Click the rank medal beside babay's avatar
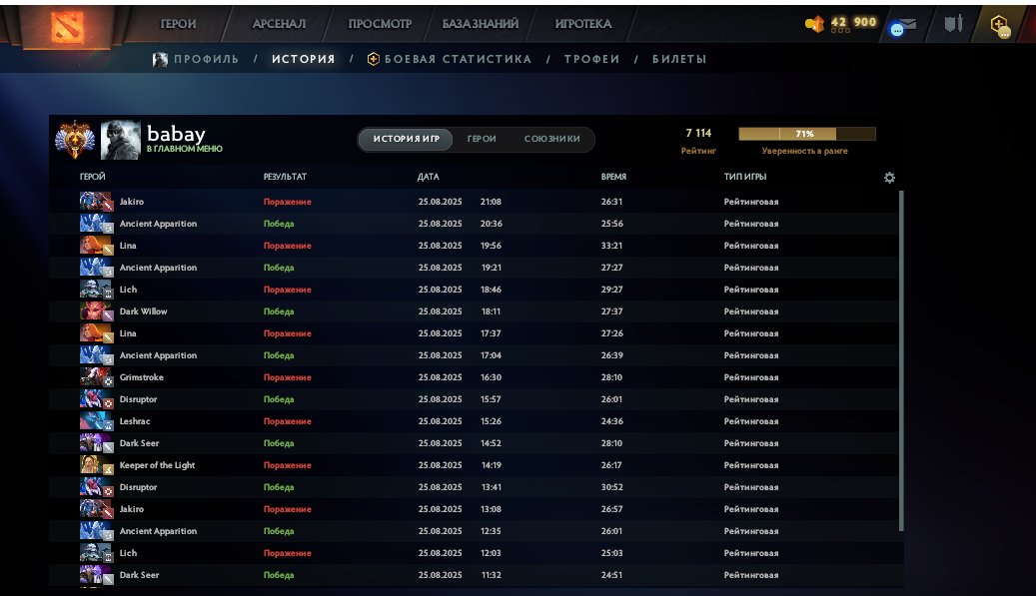 (x=75, y=139)
